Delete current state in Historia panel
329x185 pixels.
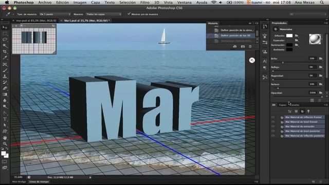point(250,47)
